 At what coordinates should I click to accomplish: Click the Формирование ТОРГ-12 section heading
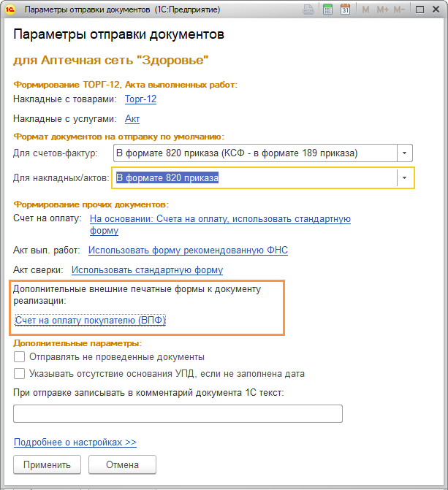point(125,85)
